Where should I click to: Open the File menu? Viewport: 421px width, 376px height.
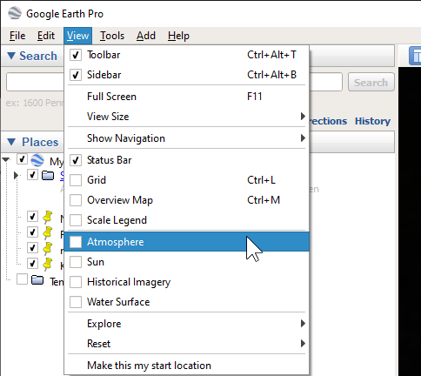[x=17, y=36]
